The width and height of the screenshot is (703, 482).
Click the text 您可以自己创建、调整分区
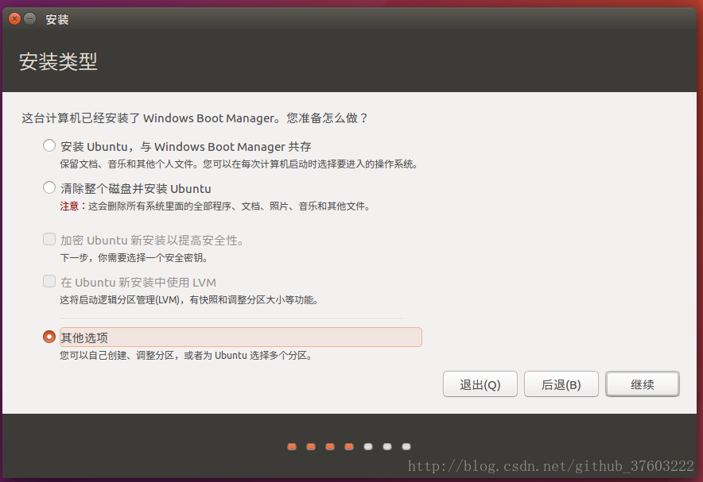117,356
